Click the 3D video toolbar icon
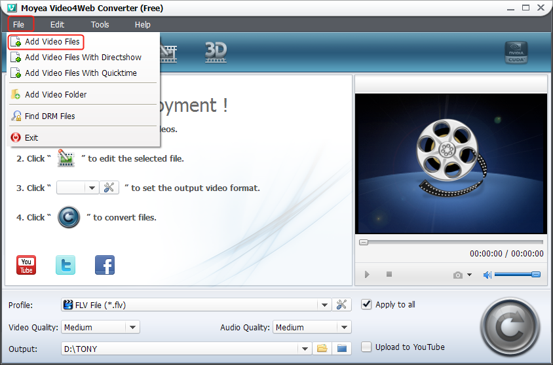Screen dimensions: 553x365 (216, 52)
